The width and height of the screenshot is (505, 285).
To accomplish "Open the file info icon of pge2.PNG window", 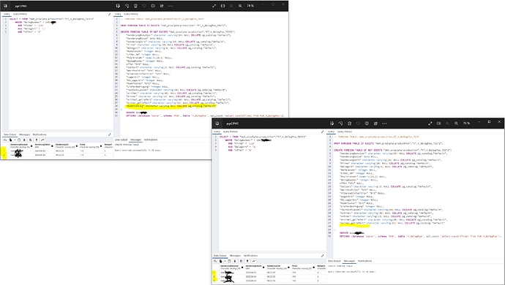I will tap(367, 123).
